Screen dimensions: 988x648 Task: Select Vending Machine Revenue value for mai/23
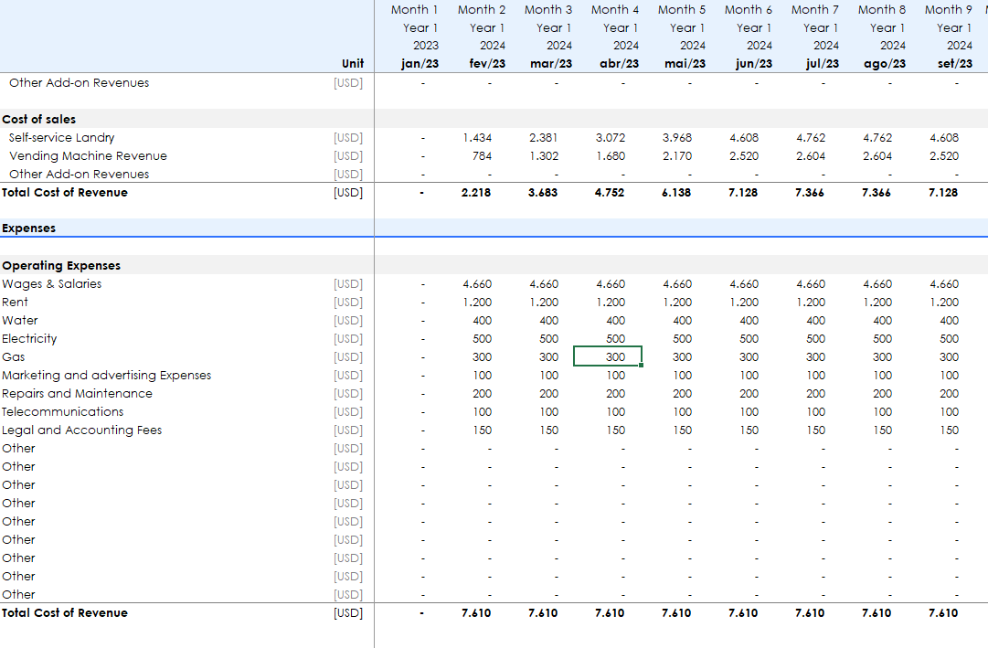[x=677, y=155]
